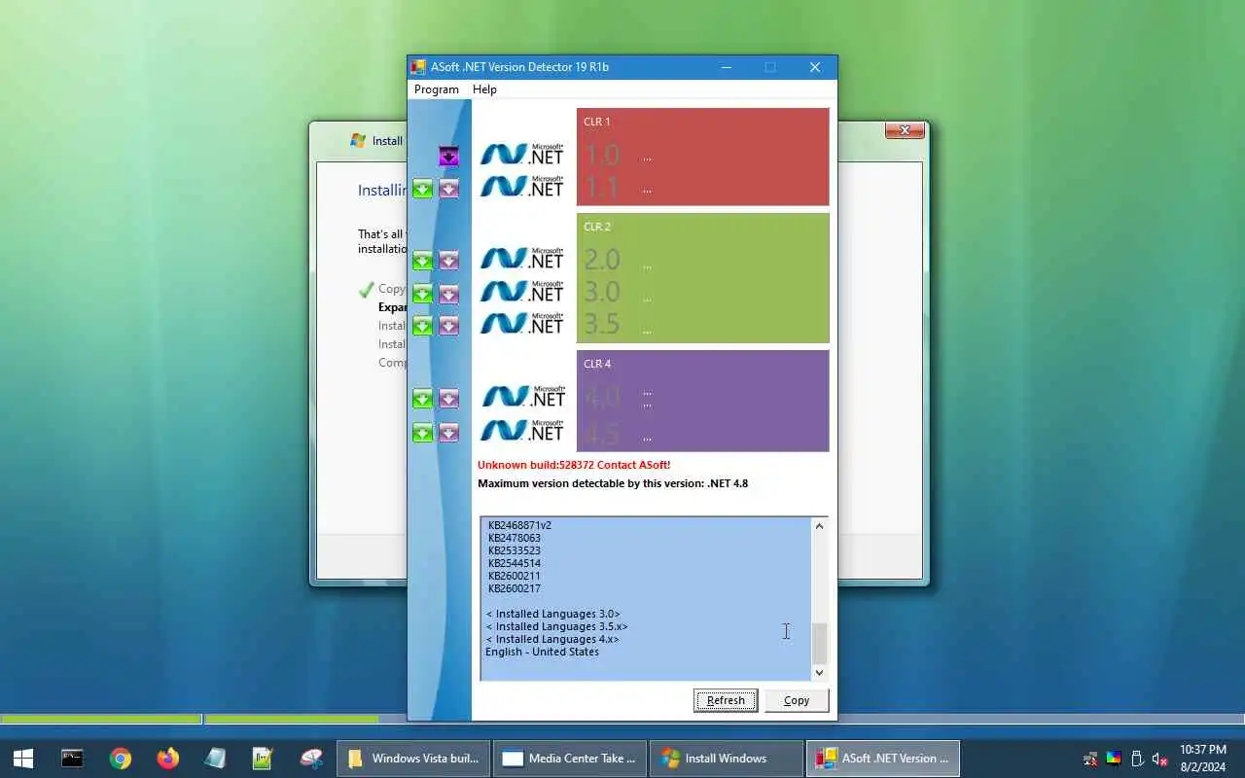Click the green download arrow for .NET 2.0
The width and height of the screenshot is (1245, 778).
pyautogui.click(x=422, y=261)
